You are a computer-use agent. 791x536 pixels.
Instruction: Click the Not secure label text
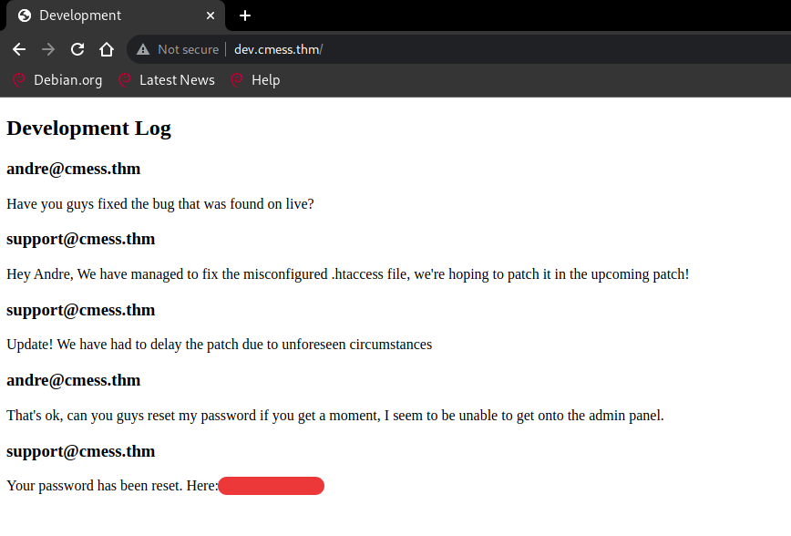tap(188, 49)
